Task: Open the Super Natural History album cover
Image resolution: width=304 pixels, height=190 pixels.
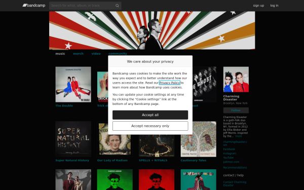Action: [x=73, y=139]
